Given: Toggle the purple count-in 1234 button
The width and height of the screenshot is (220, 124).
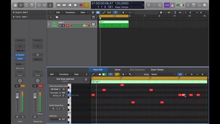Looking at the screenshot, I should (x=167, y=5).
